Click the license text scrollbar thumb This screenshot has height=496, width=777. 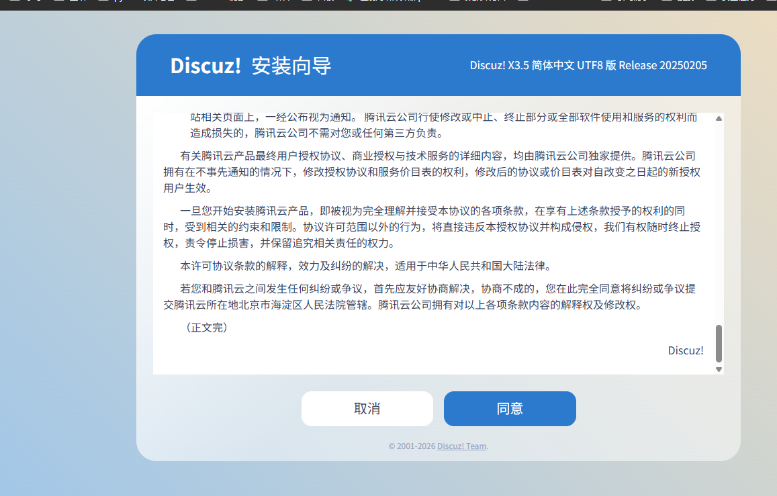(x=719, y=344)
